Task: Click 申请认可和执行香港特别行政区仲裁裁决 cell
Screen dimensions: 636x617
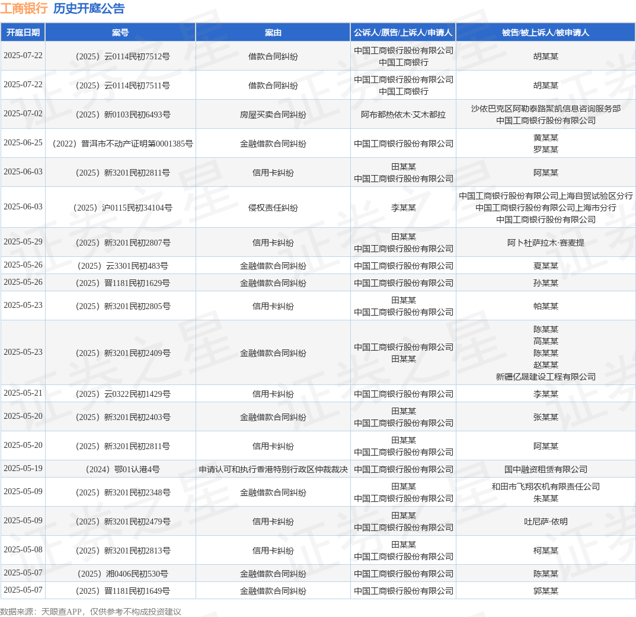Action: (273, 470)
